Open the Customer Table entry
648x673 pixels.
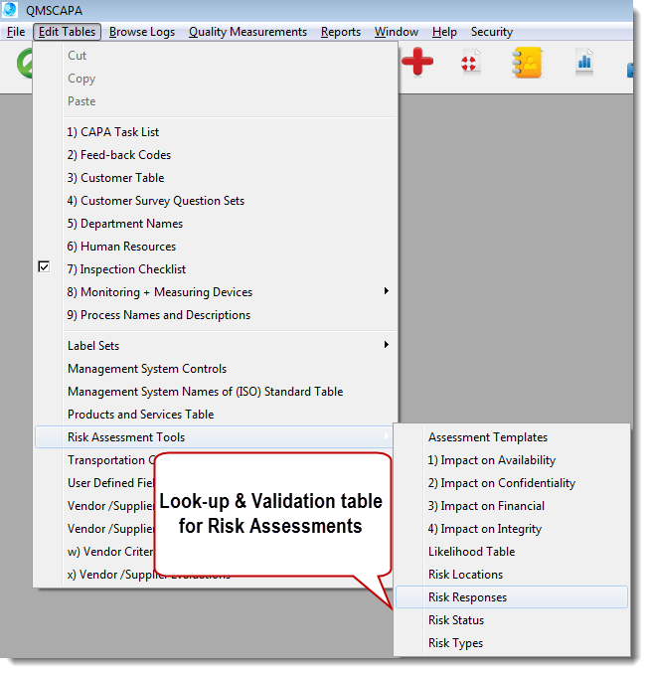pyautogui.click(x=115, y=177)
